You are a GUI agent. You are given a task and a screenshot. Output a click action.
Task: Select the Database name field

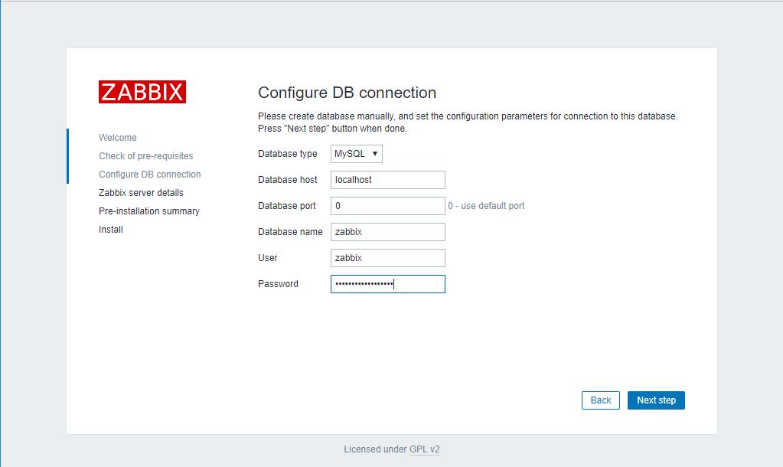click(x=388, y=232)
